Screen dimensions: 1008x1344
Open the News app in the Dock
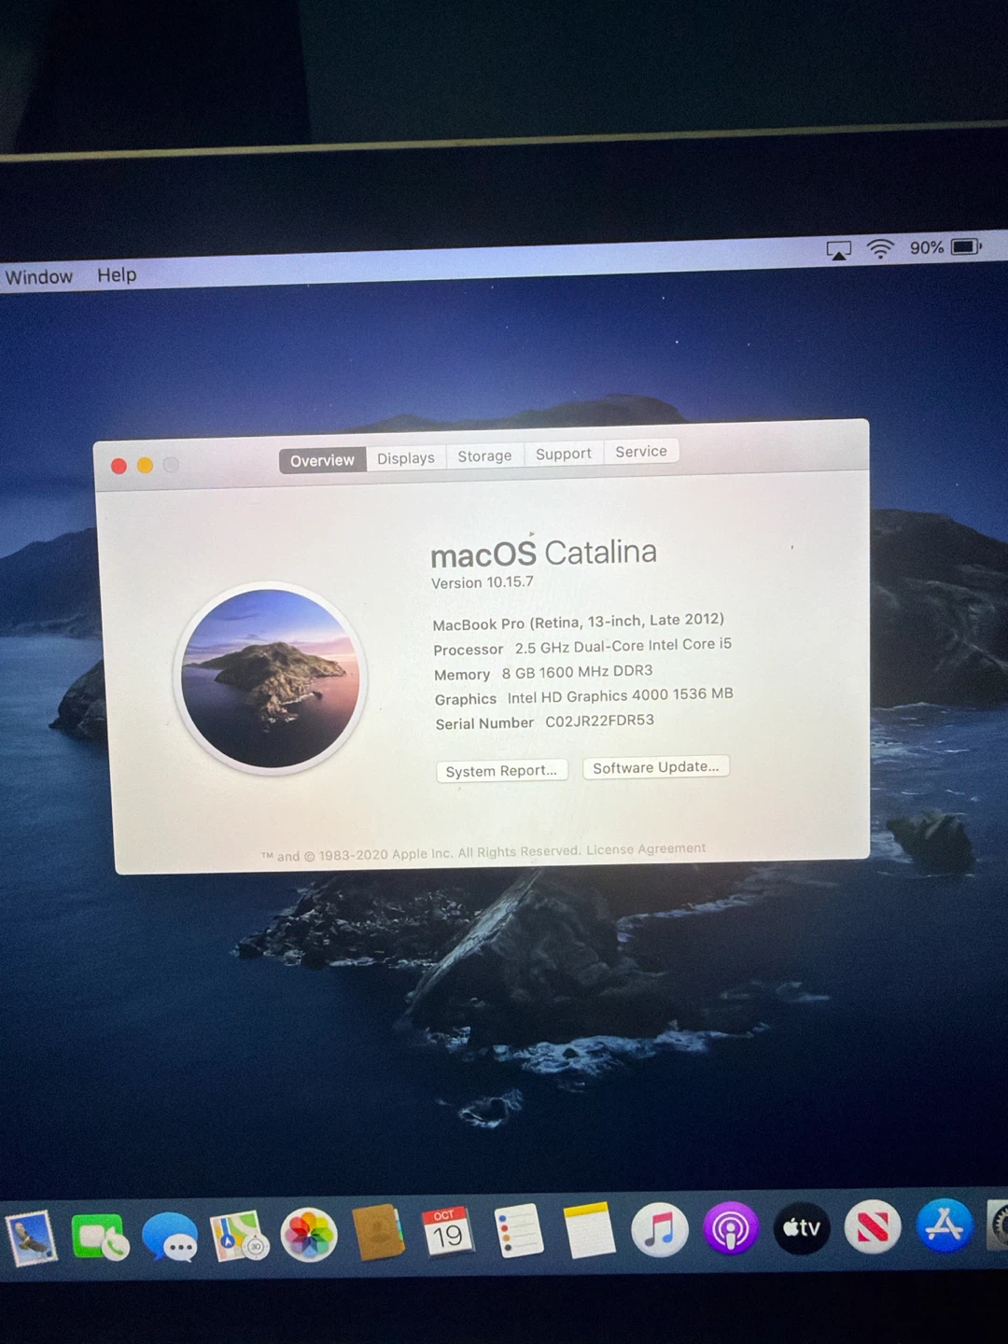pos(873,1226)
